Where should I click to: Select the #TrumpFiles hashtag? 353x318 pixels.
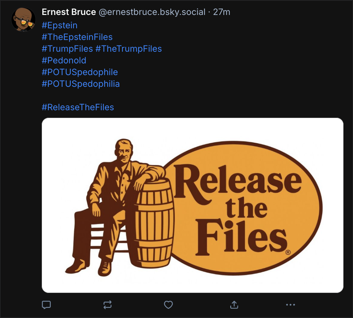pyautogui.click(x=67, y=49)
